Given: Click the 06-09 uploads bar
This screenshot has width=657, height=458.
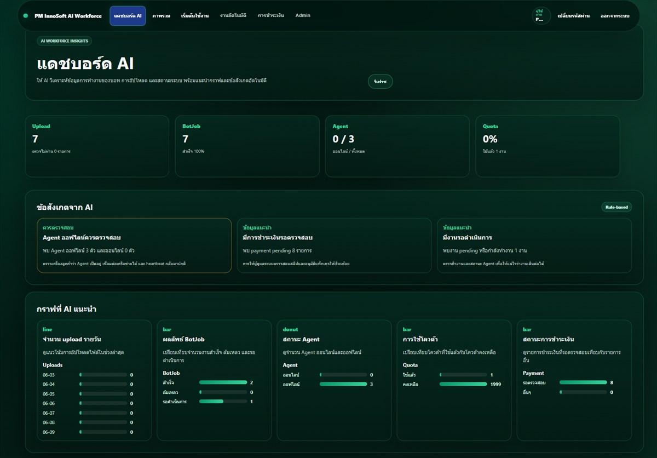Looking at the screenshot, I should click(103, 432).
